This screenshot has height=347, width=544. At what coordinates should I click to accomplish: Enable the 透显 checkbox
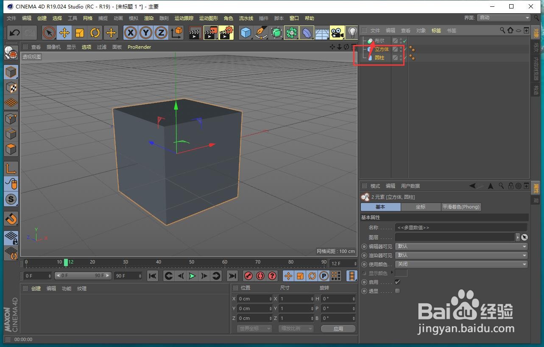tap(397, 291)
